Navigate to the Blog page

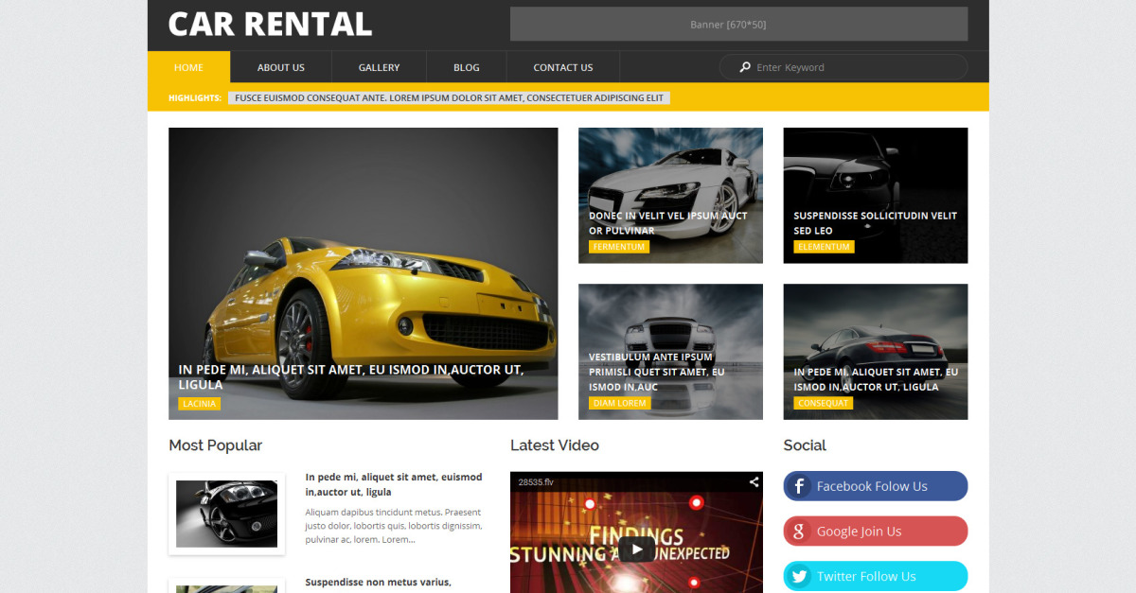click(x=466, y=67)
